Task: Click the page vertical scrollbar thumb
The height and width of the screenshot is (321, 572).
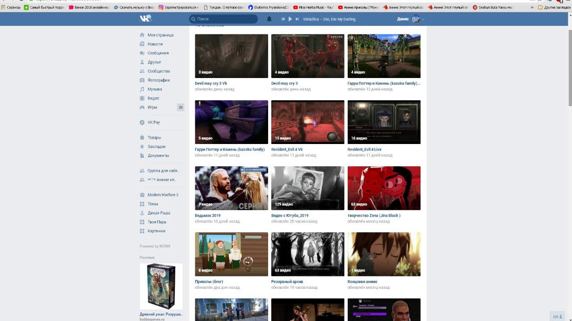Action: coord(570,68)
